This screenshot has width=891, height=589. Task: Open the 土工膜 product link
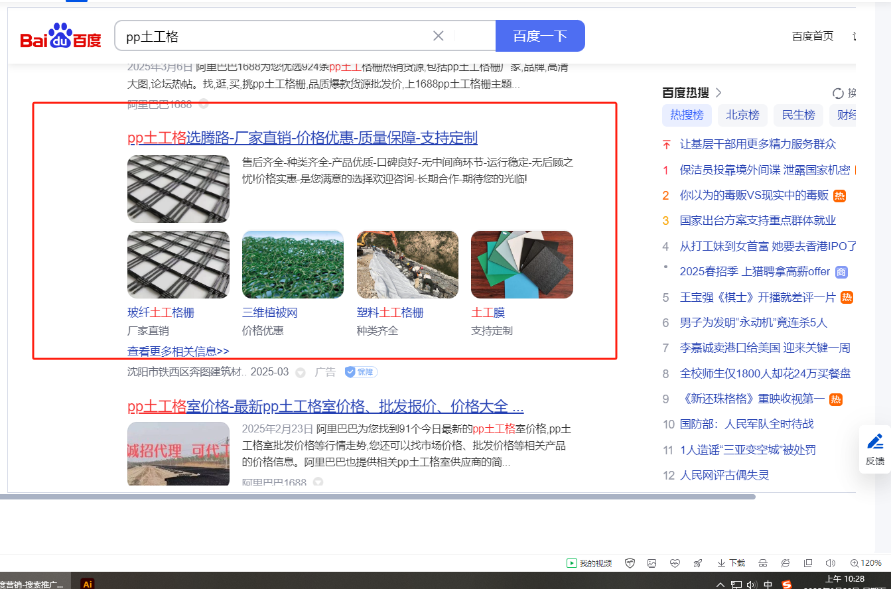coord(488,312)
